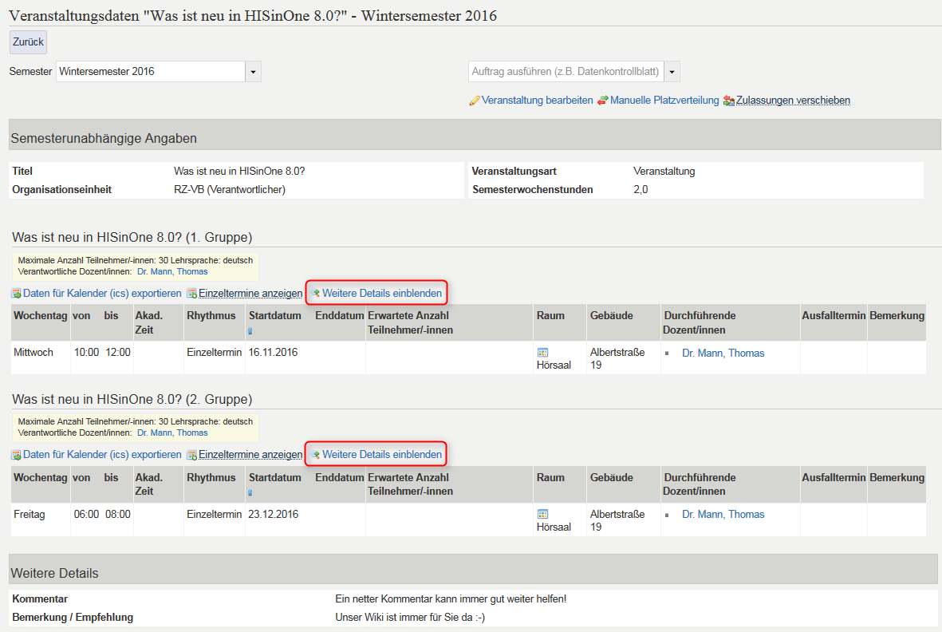Click the magnifier icon of 2. Gruppe details
This screenshot has height=632, width=942.
(x=315, y=455)
